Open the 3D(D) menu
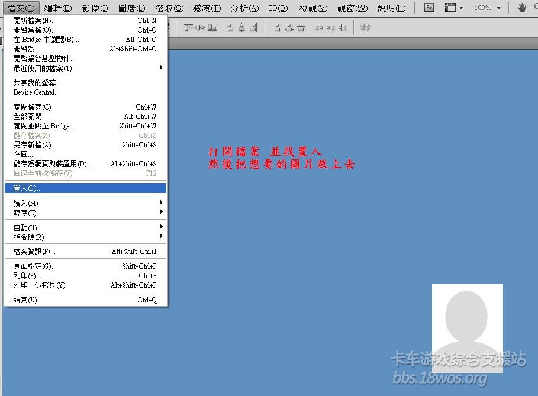 point(278,8)
